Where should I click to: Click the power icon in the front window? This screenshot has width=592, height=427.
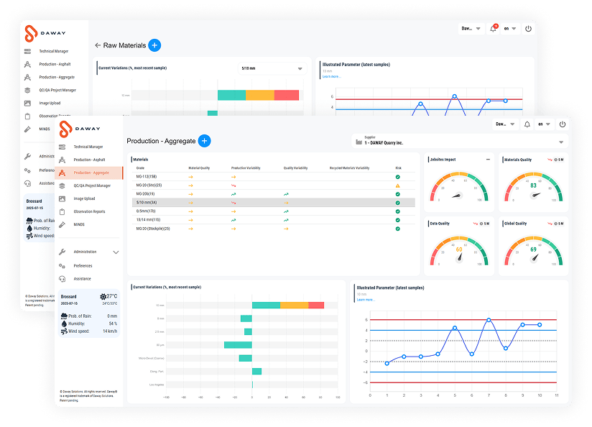[x=563, y=124]
